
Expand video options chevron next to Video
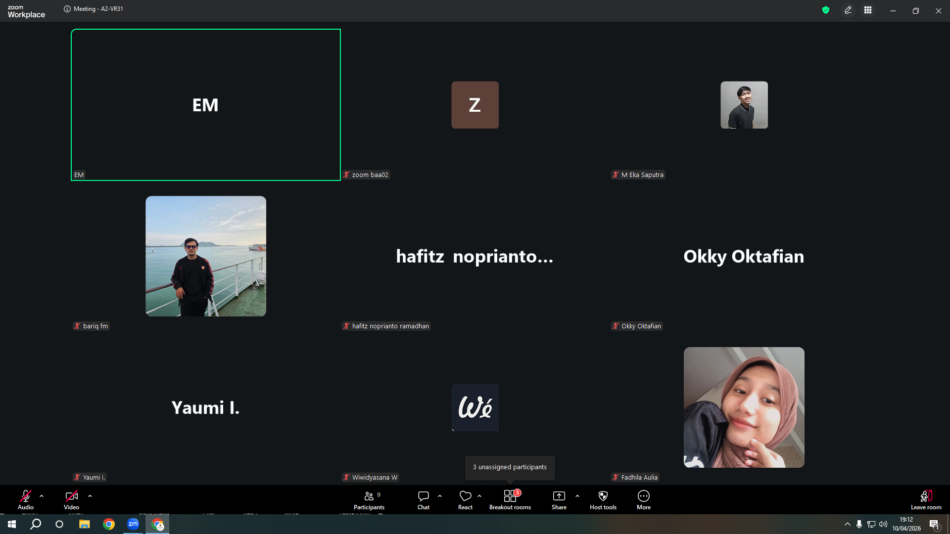pos(90,496)
